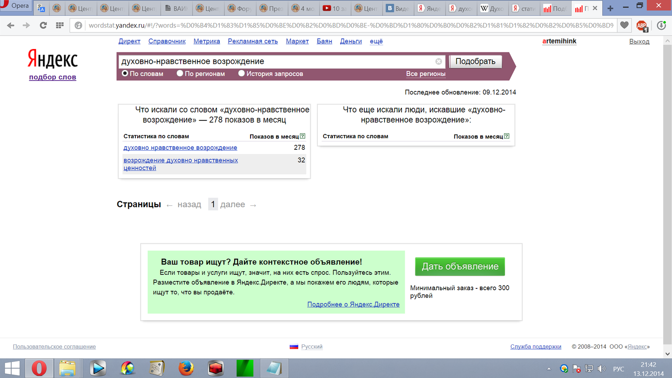Launch Firefox from the taskbar
672x378 pixels.
pyautogui.click(x=186, y=368)
